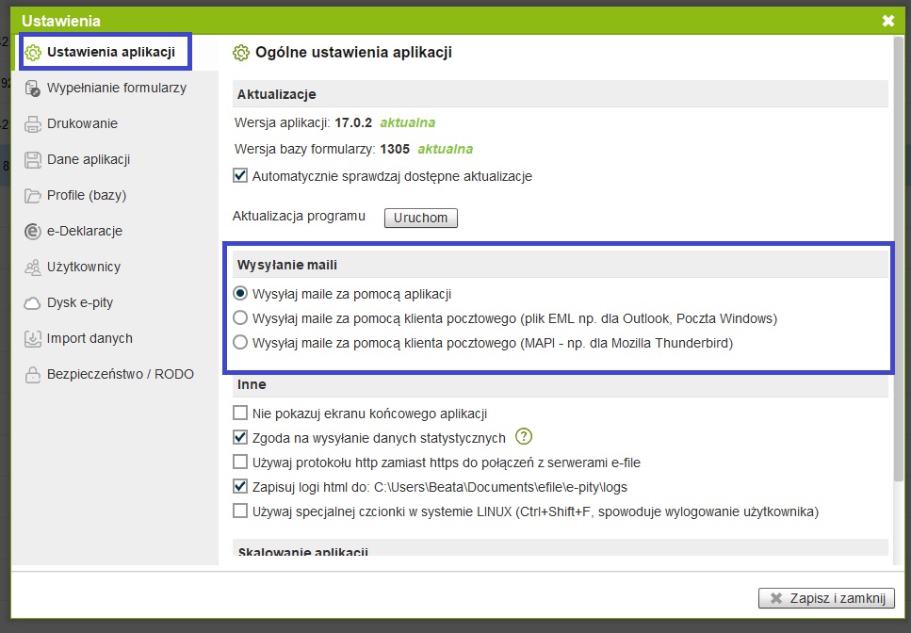Click the green question mark help icon
This screenshot has width=911, height=633.
(x=525, y=437)
